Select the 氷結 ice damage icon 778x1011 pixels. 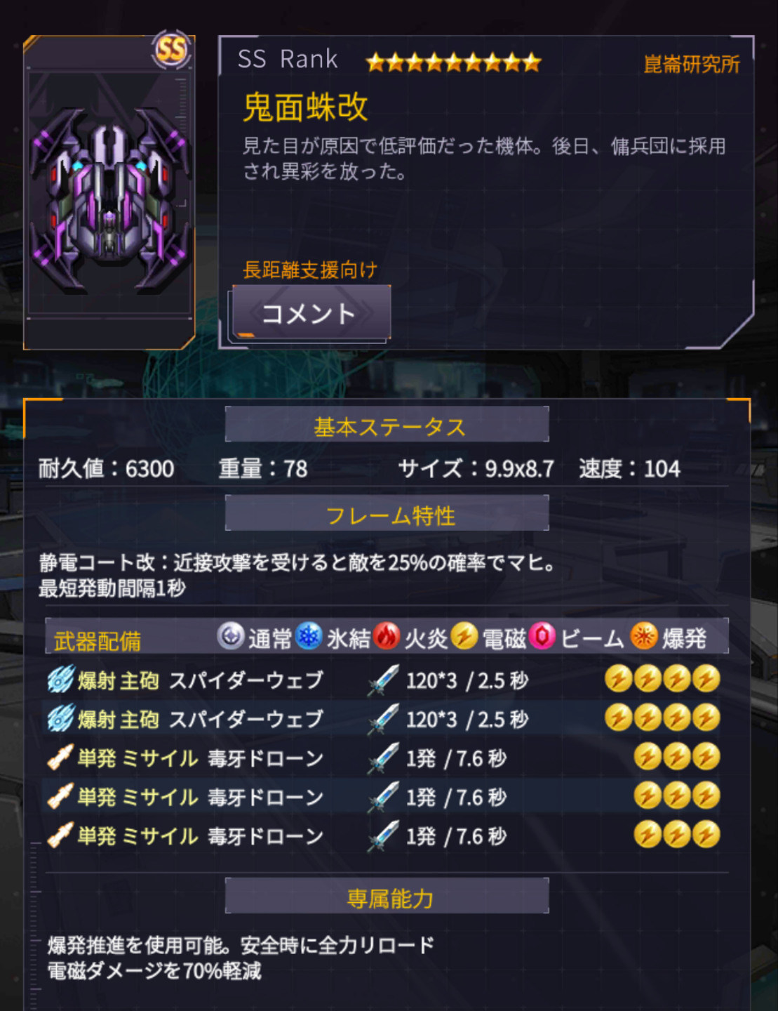[x=308, y=636]
